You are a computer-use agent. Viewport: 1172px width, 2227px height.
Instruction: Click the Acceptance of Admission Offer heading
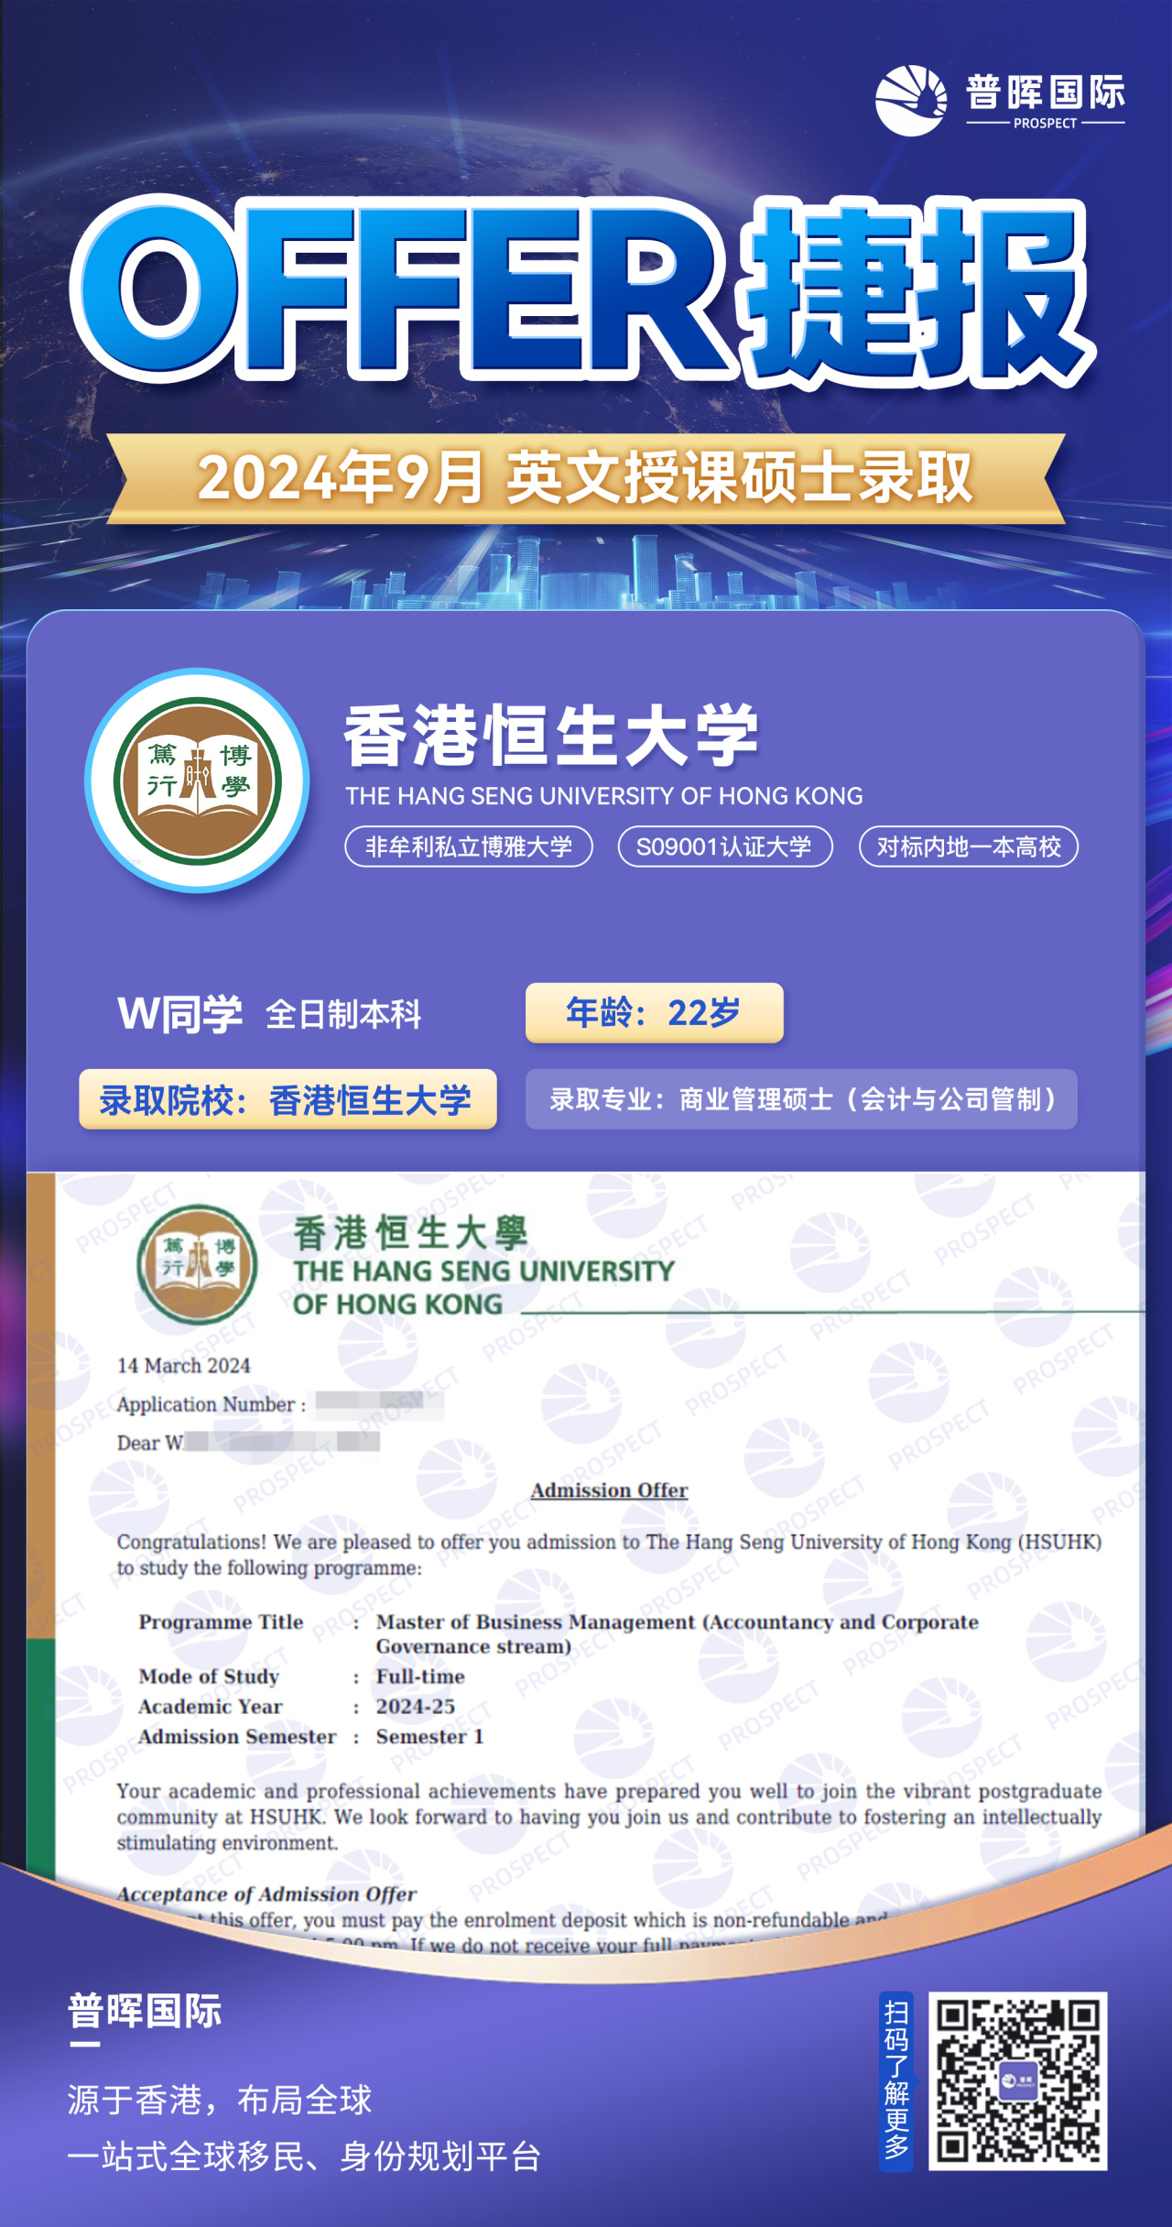point(266,1894)
